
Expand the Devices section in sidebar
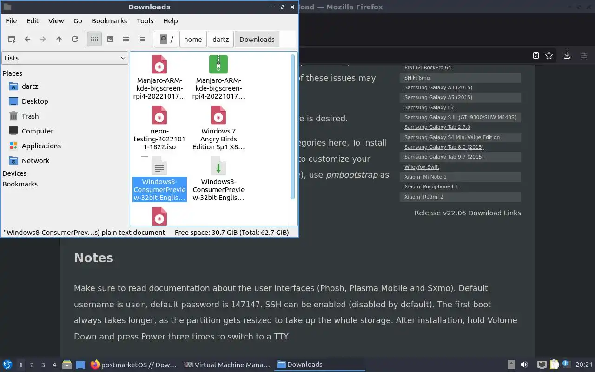(14, 173)
